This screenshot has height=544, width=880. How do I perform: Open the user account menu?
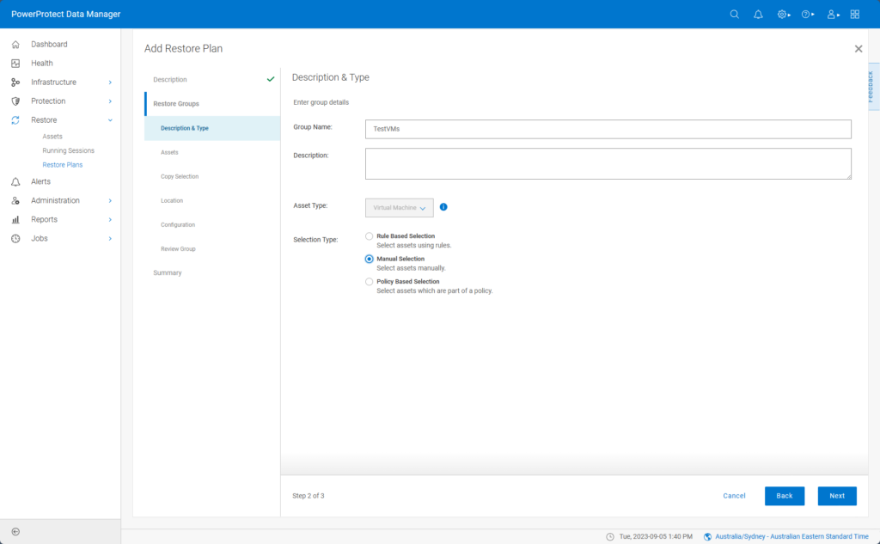click(x=830, y=14)
